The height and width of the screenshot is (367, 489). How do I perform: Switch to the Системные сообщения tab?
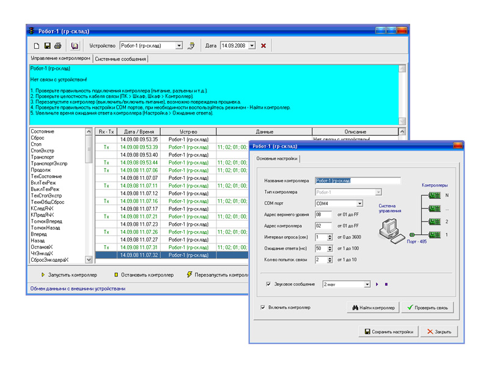point(120,59)
